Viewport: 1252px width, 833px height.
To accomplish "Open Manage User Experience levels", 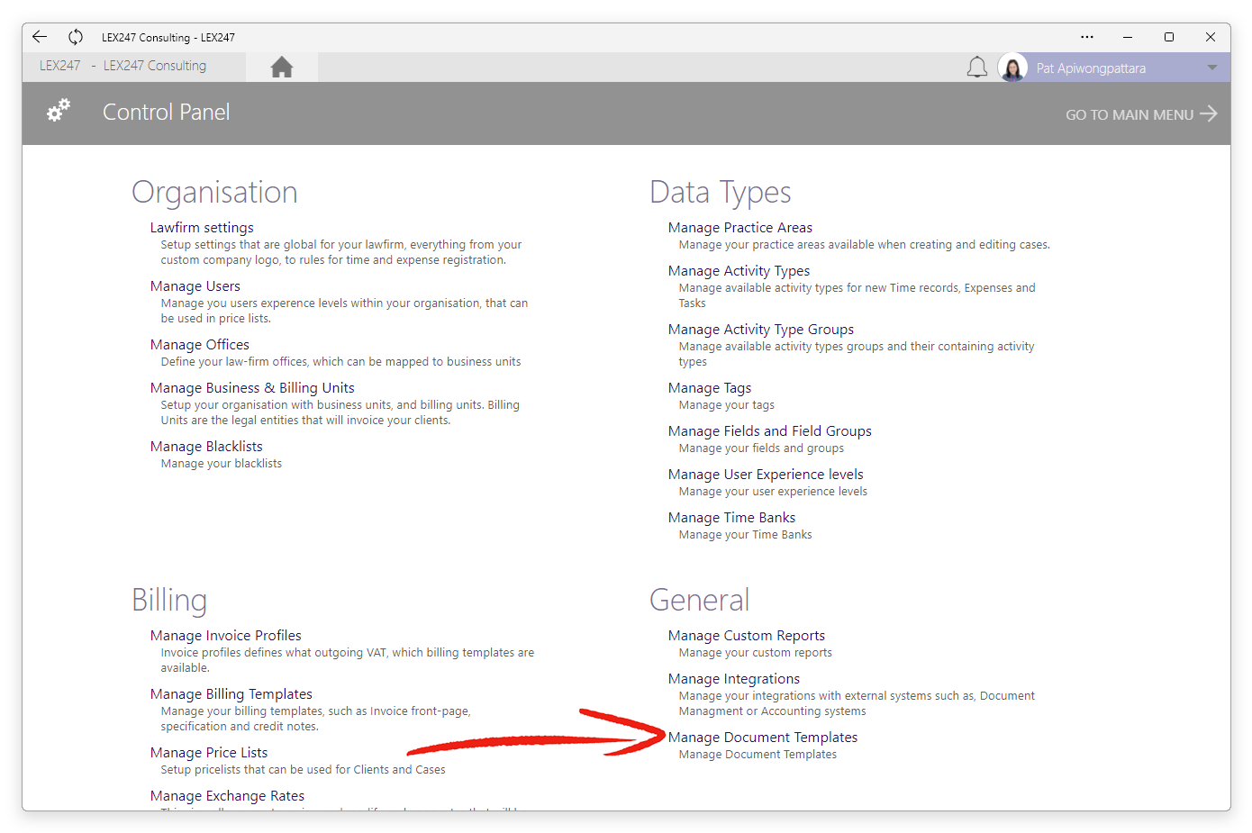I will point(766,475).
